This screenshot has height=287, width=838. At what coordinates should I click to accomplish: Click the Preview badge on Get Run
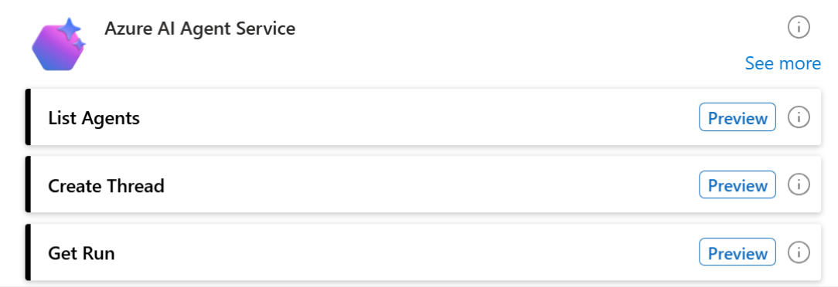[x=738, y=252]
